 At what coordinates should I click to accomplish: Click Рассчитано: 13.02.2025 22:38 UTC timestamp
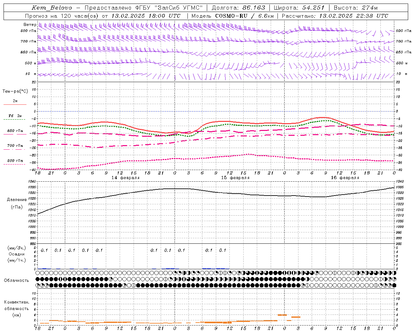point(335,16)
